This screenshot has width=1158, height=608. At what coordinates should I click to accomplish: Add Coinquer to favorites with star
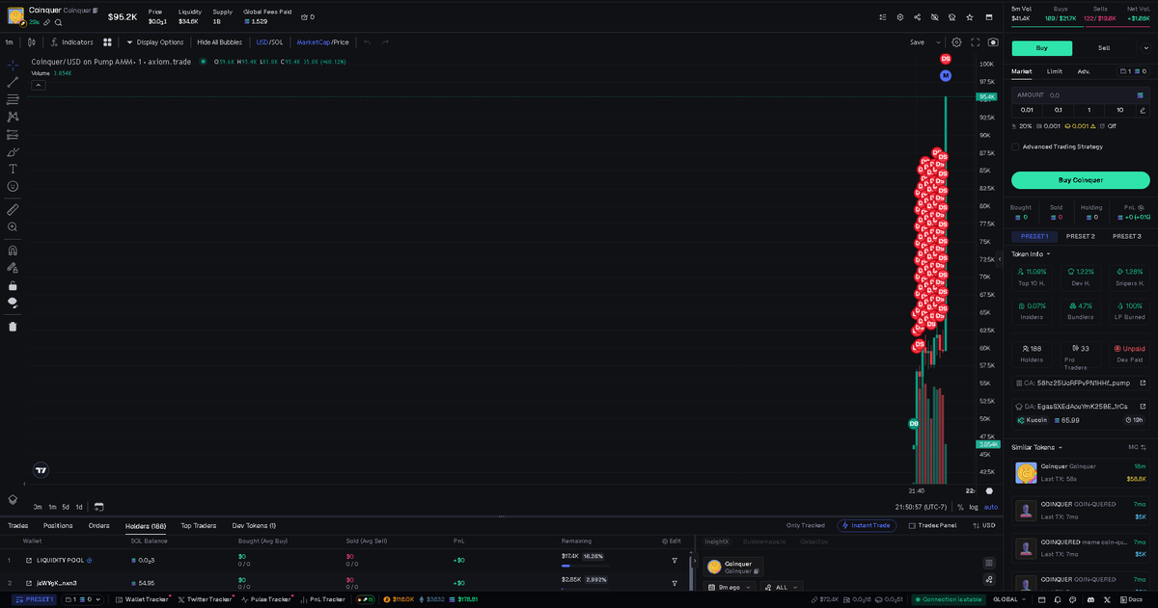(x=970, y=16)
